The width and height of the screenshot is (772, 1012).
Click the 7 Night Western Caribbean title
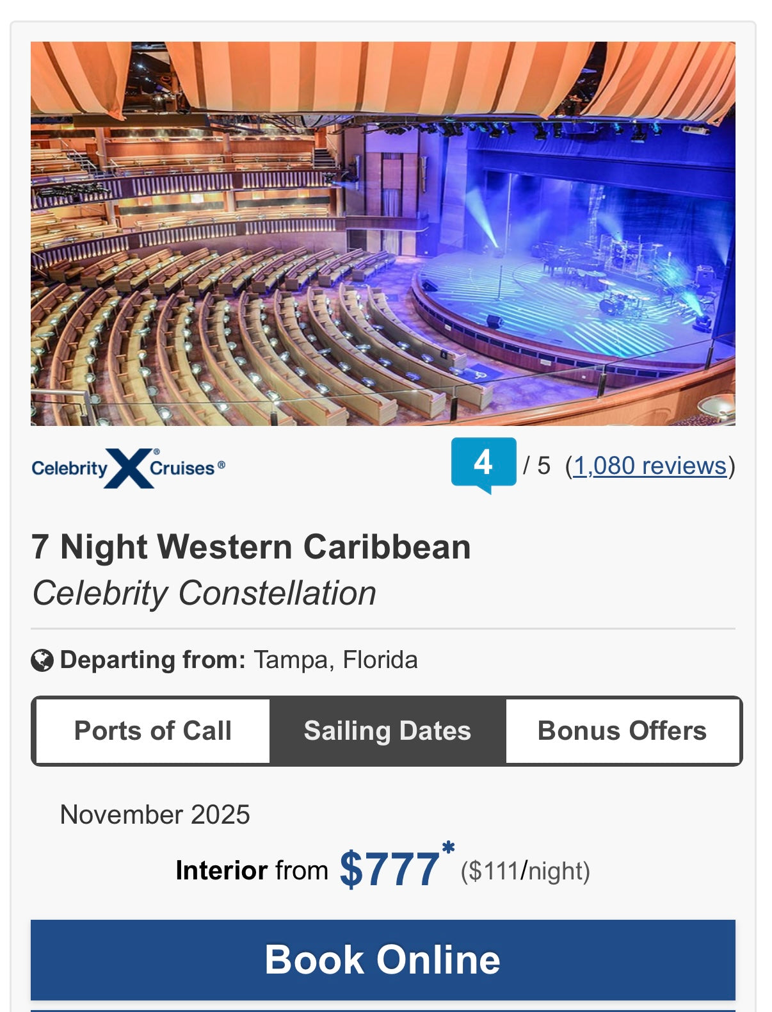pyautogui.click(x=251, y=547)
